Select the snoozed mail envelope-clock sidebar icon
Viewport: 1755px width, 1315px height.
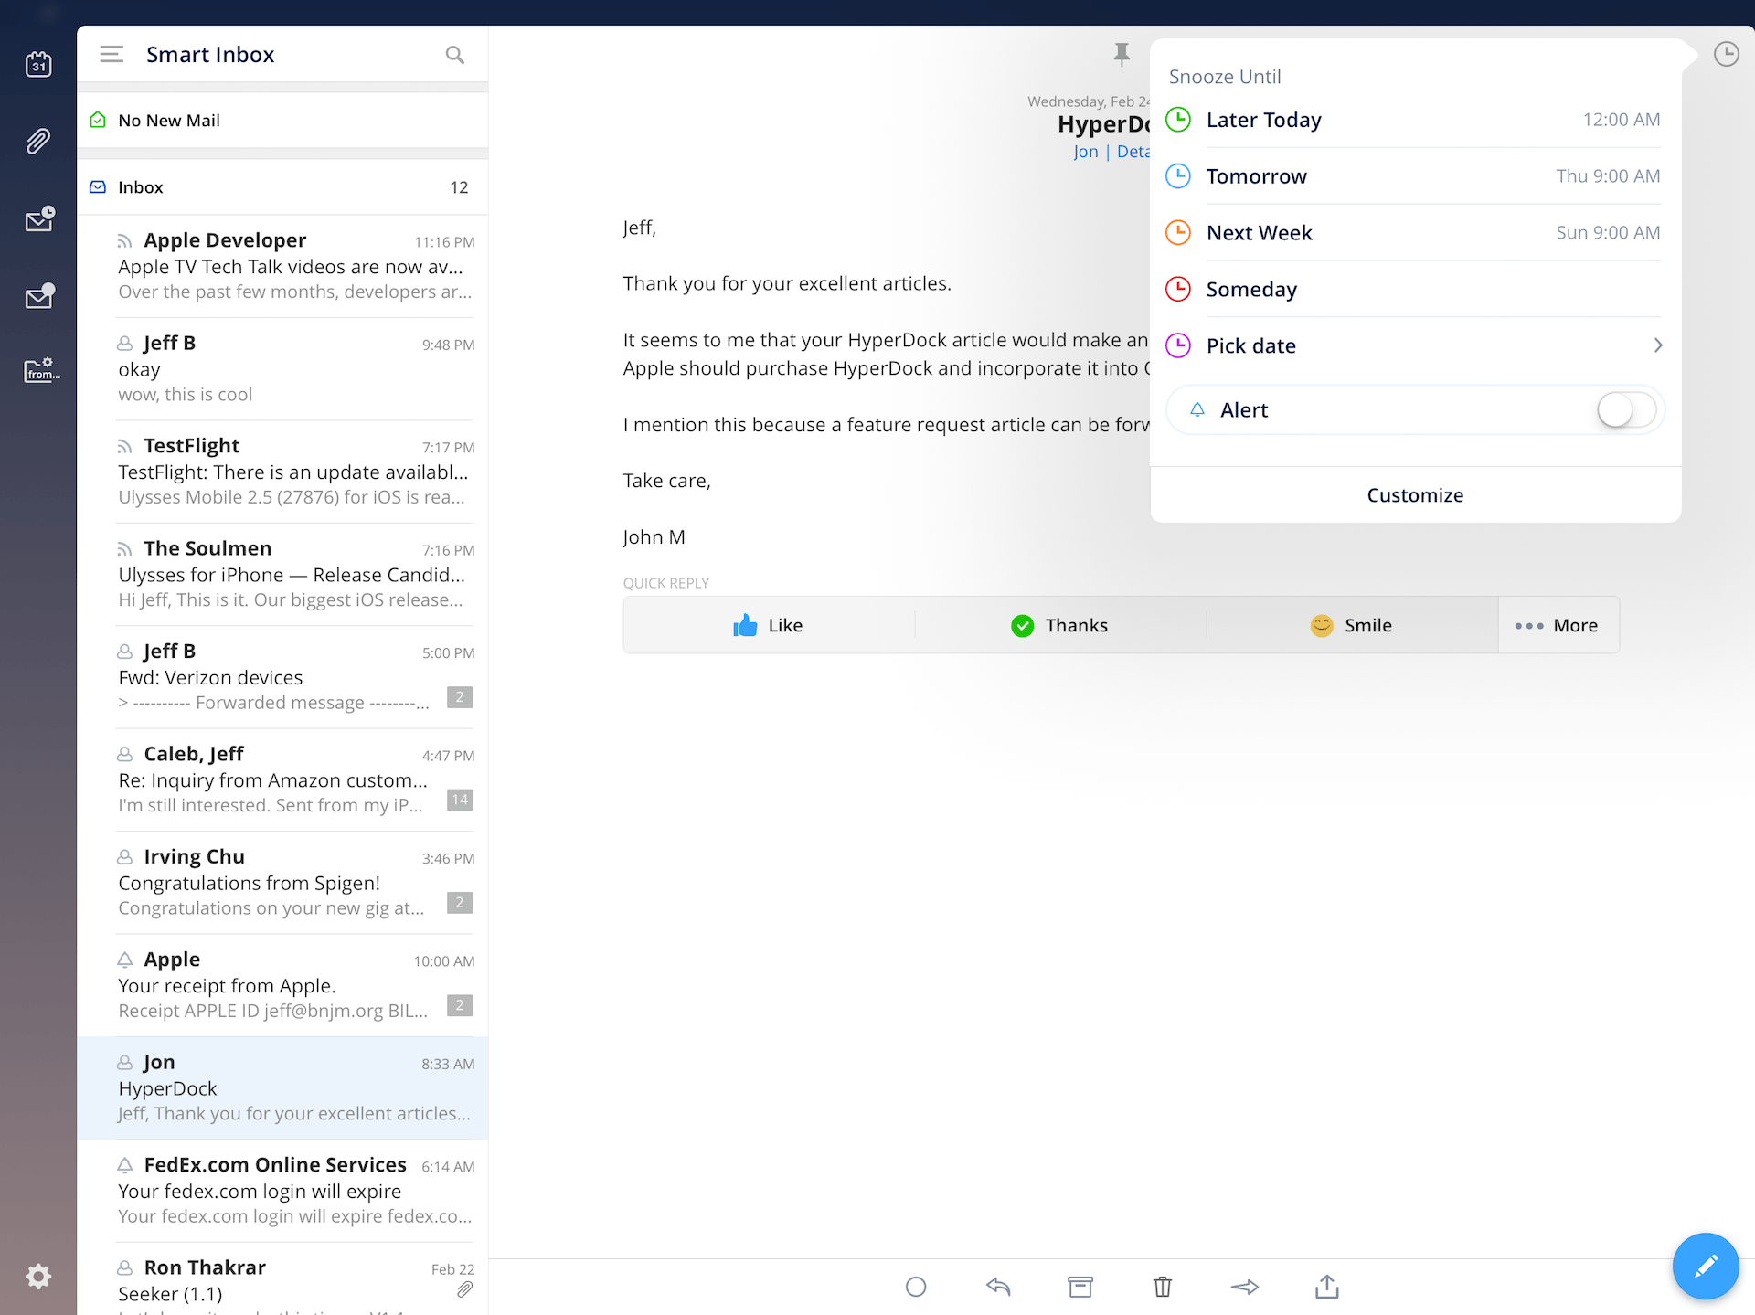[x=38, y=219]
